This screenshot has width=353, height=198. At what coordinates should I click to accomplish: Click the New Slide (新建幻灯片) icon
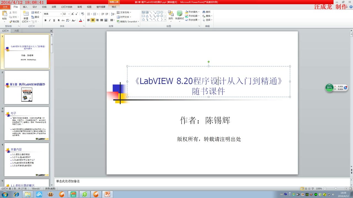pyautogui.click(x=26, y=14)
